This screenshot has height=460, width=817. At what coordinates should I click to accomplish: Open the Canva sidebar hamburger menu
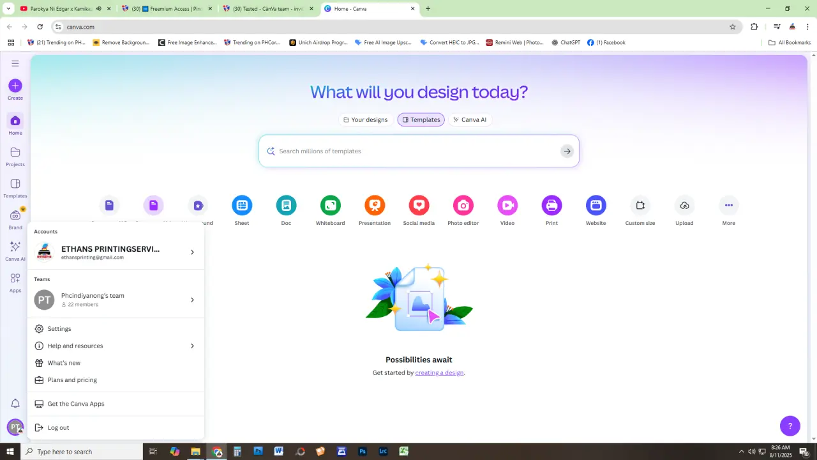[15, 63]
